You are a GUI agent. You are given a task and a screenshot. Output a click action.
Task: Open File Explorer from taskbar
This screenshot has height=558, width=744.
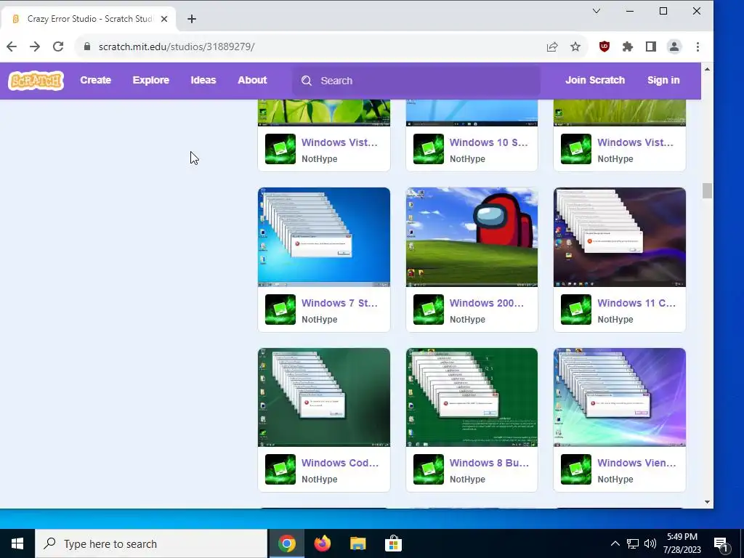pos(357,543)
